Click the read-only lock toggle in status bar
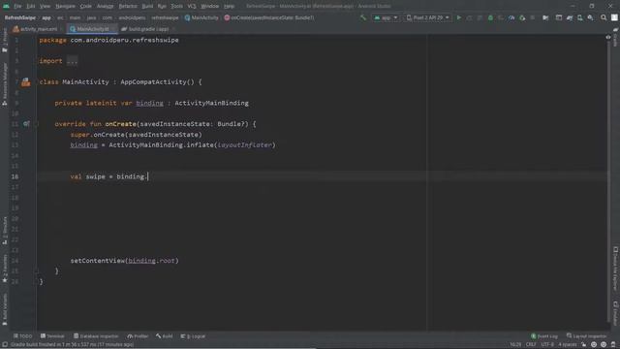The image size is (620, 349). coord(584,345)
